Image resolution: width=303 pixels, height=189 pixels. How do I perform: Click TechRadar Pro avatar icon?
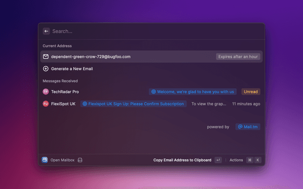point(46,92)
